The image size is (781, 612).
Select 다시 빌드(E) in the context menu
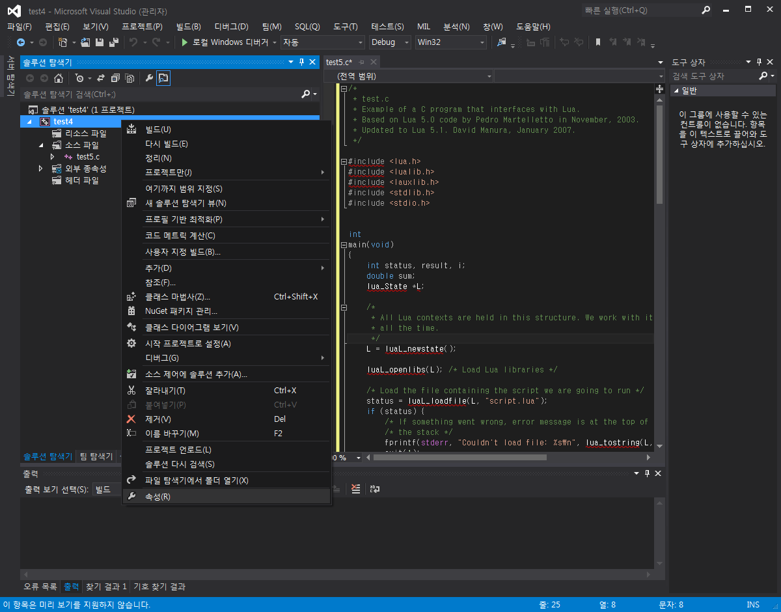point(226,143)
